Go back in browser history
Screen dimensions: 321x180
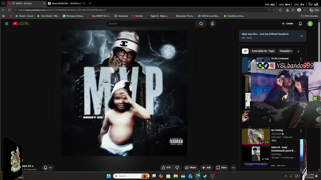coord(3,10)
